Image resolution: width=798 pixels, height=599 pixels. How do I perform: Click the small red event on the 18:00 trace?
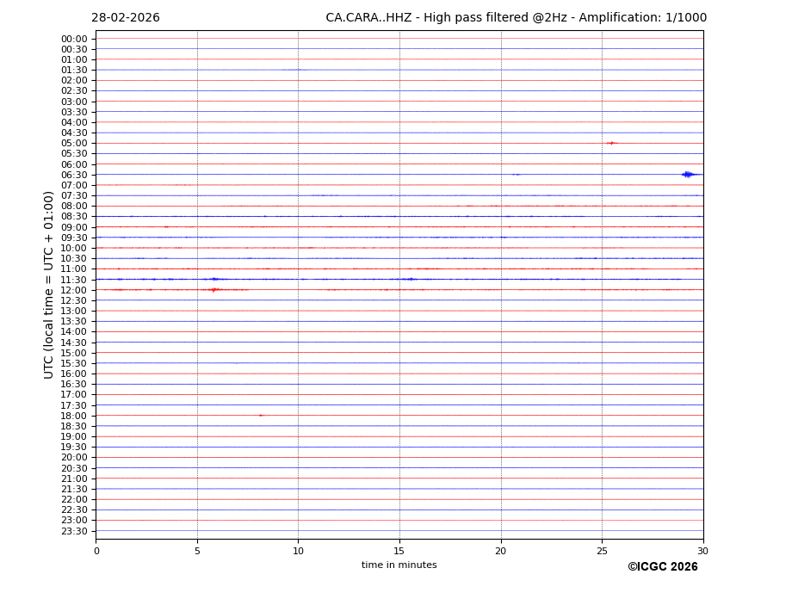261,416
